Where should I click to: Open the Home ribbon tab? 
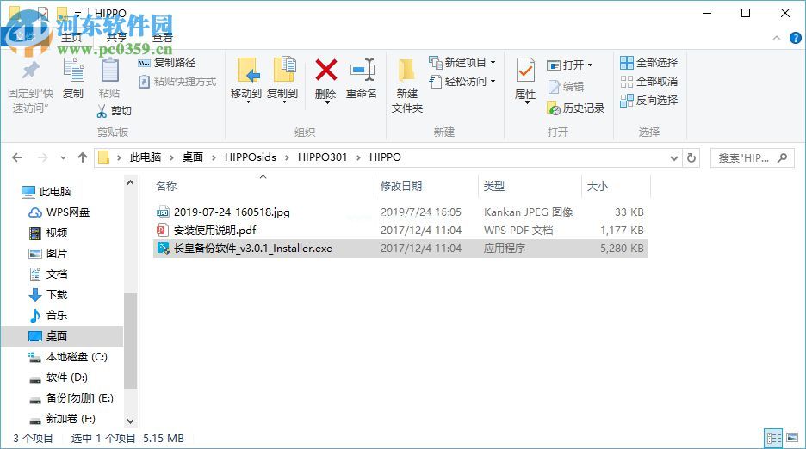pyautogui.click(x=71, y=38)
